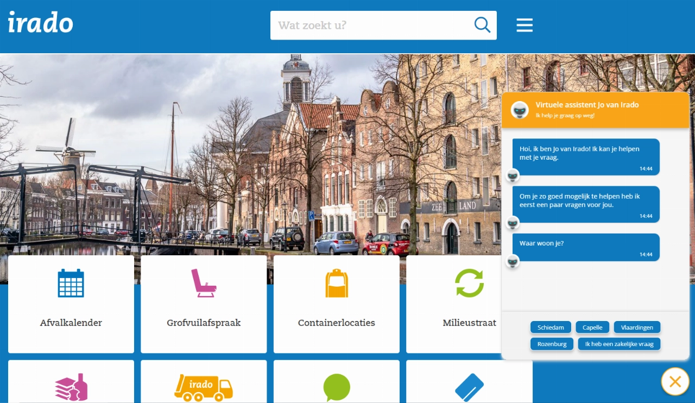Click the green recycle Milieustraat icon
Screen dimensions: 695x403
coord(469,283)
